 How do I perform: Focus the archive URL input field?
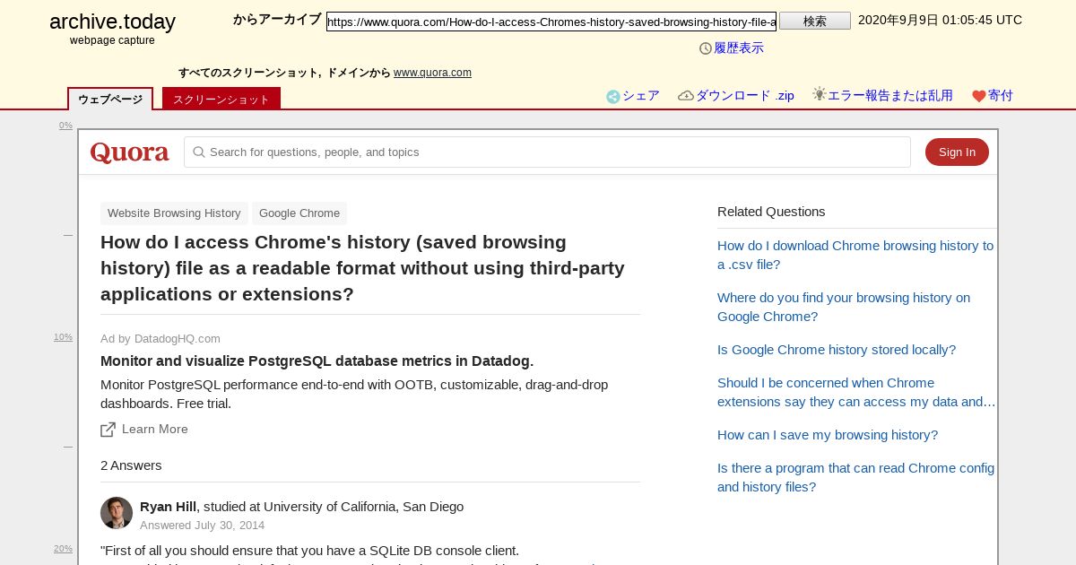pyautogui.click(x=551, y=22)
